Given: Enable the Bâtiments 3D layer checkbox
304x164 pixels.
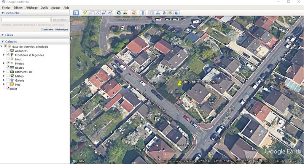Looking at the screenshot, I should click(x=8, y=72).
